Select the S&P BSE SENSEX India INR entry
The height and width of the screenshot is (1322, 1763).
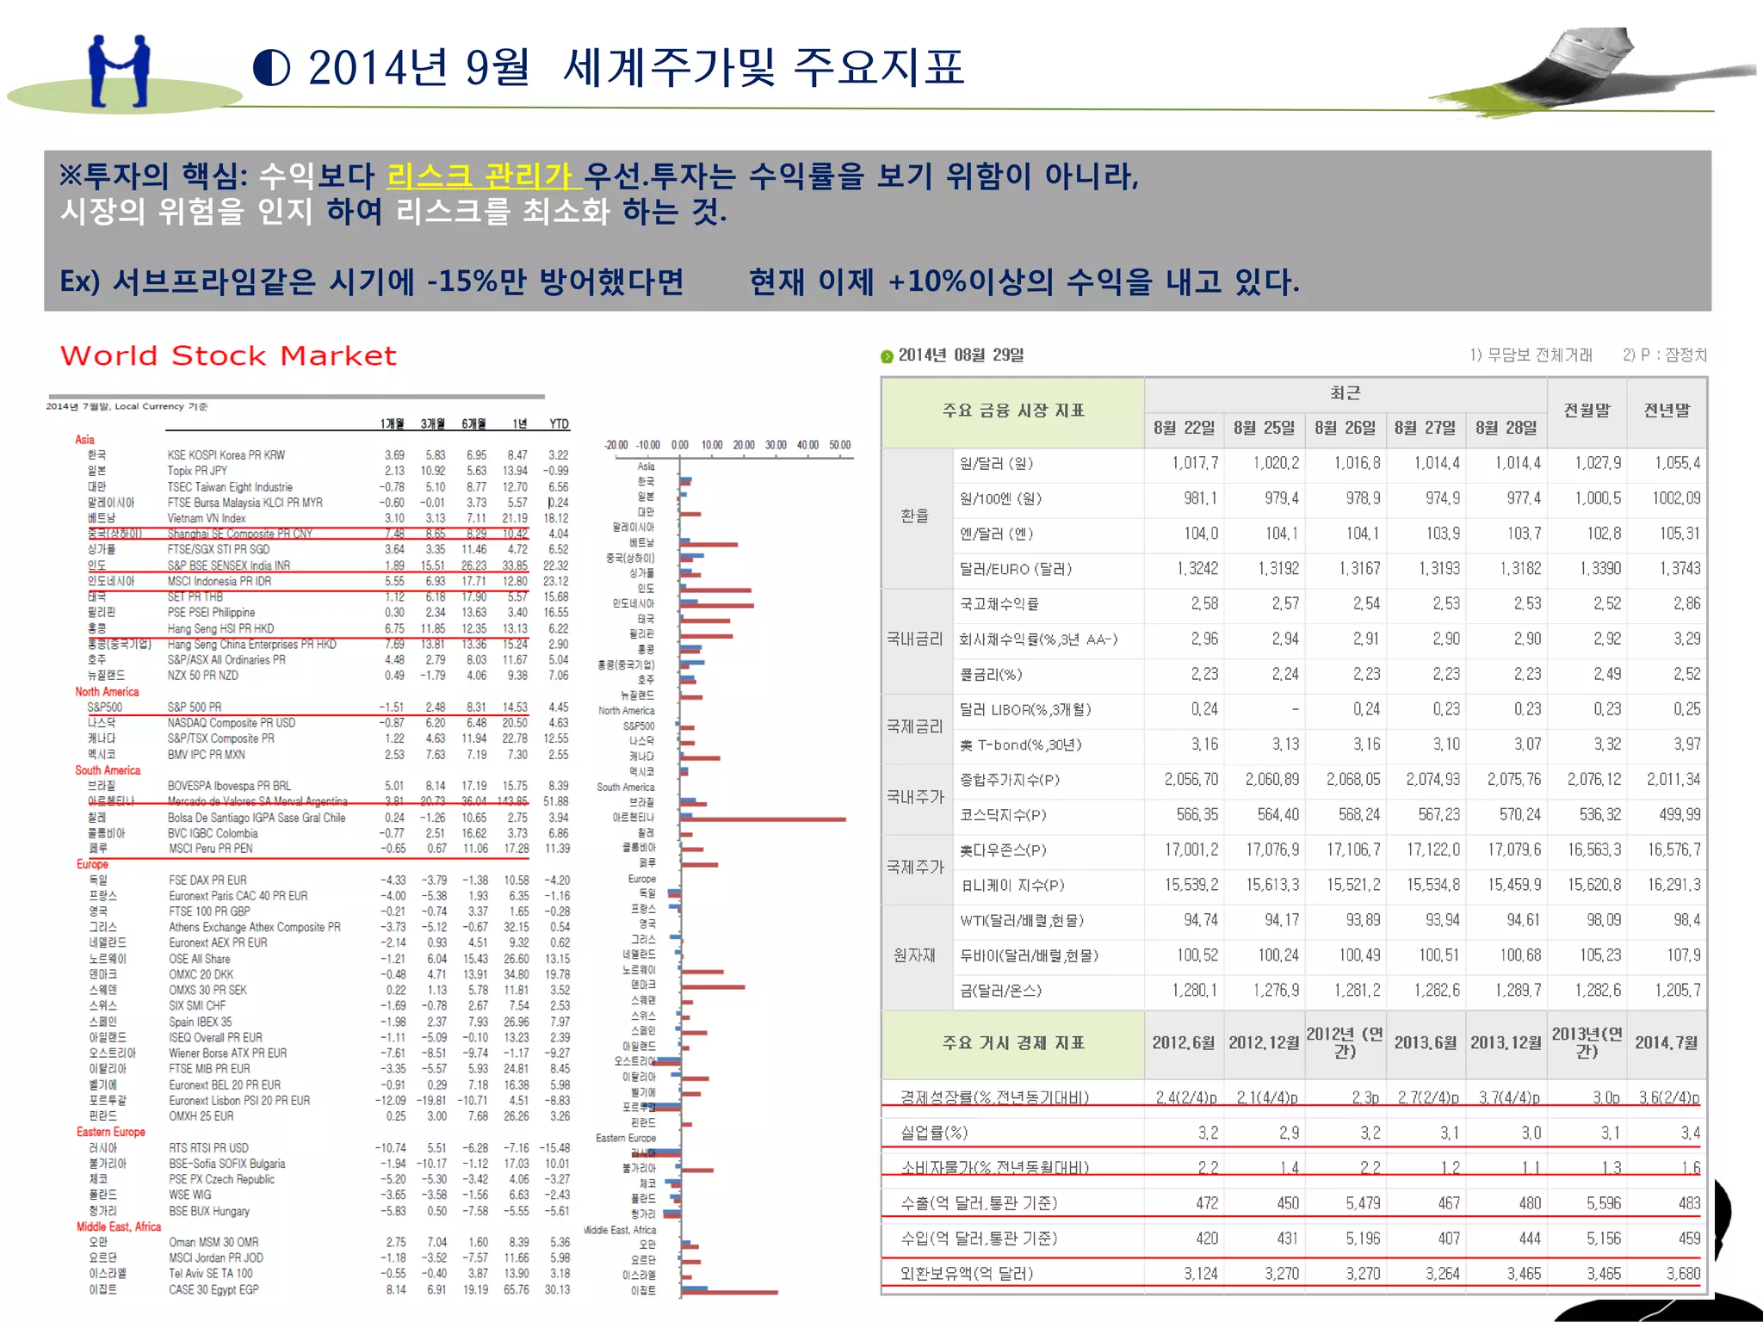click(x=229, y=565)
